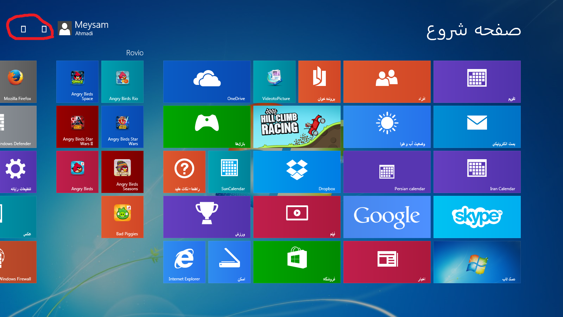The image size is (563, 317).
Task: Open the original Angry Birds tile
Action: click(x=77, y=172)
